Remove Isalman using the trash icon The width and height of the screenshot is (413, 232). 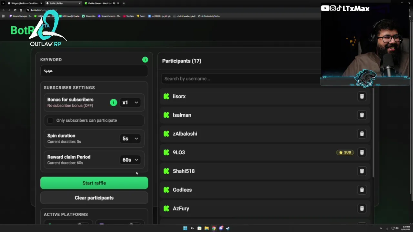pyautogui.click(x=362, y=115)
